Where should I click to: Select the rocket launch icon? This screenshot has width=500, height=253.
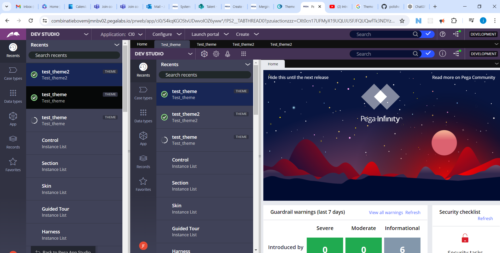[228, 54]
